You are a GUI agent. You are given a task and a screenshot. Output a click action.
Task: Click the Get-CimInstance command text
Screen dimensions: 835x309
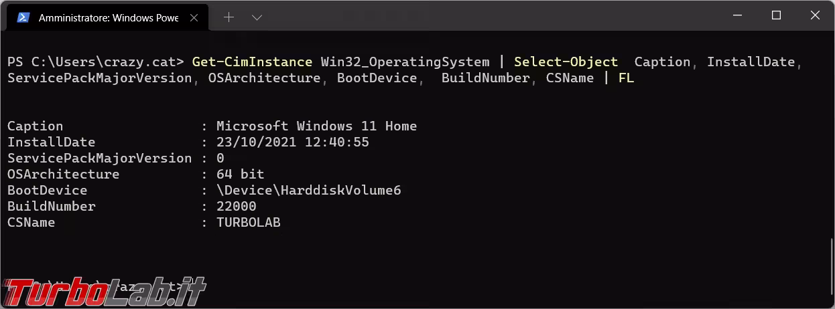pos(252,62)
